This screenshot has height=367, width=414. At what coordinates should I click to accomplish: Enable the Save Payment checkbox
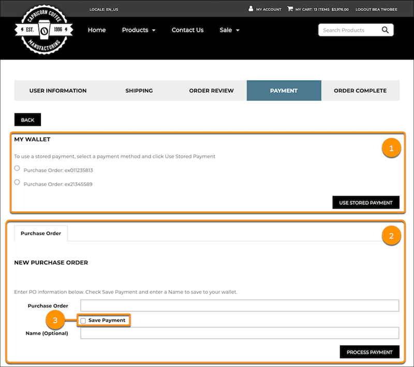pyautogui.click(x=83, y=321)
